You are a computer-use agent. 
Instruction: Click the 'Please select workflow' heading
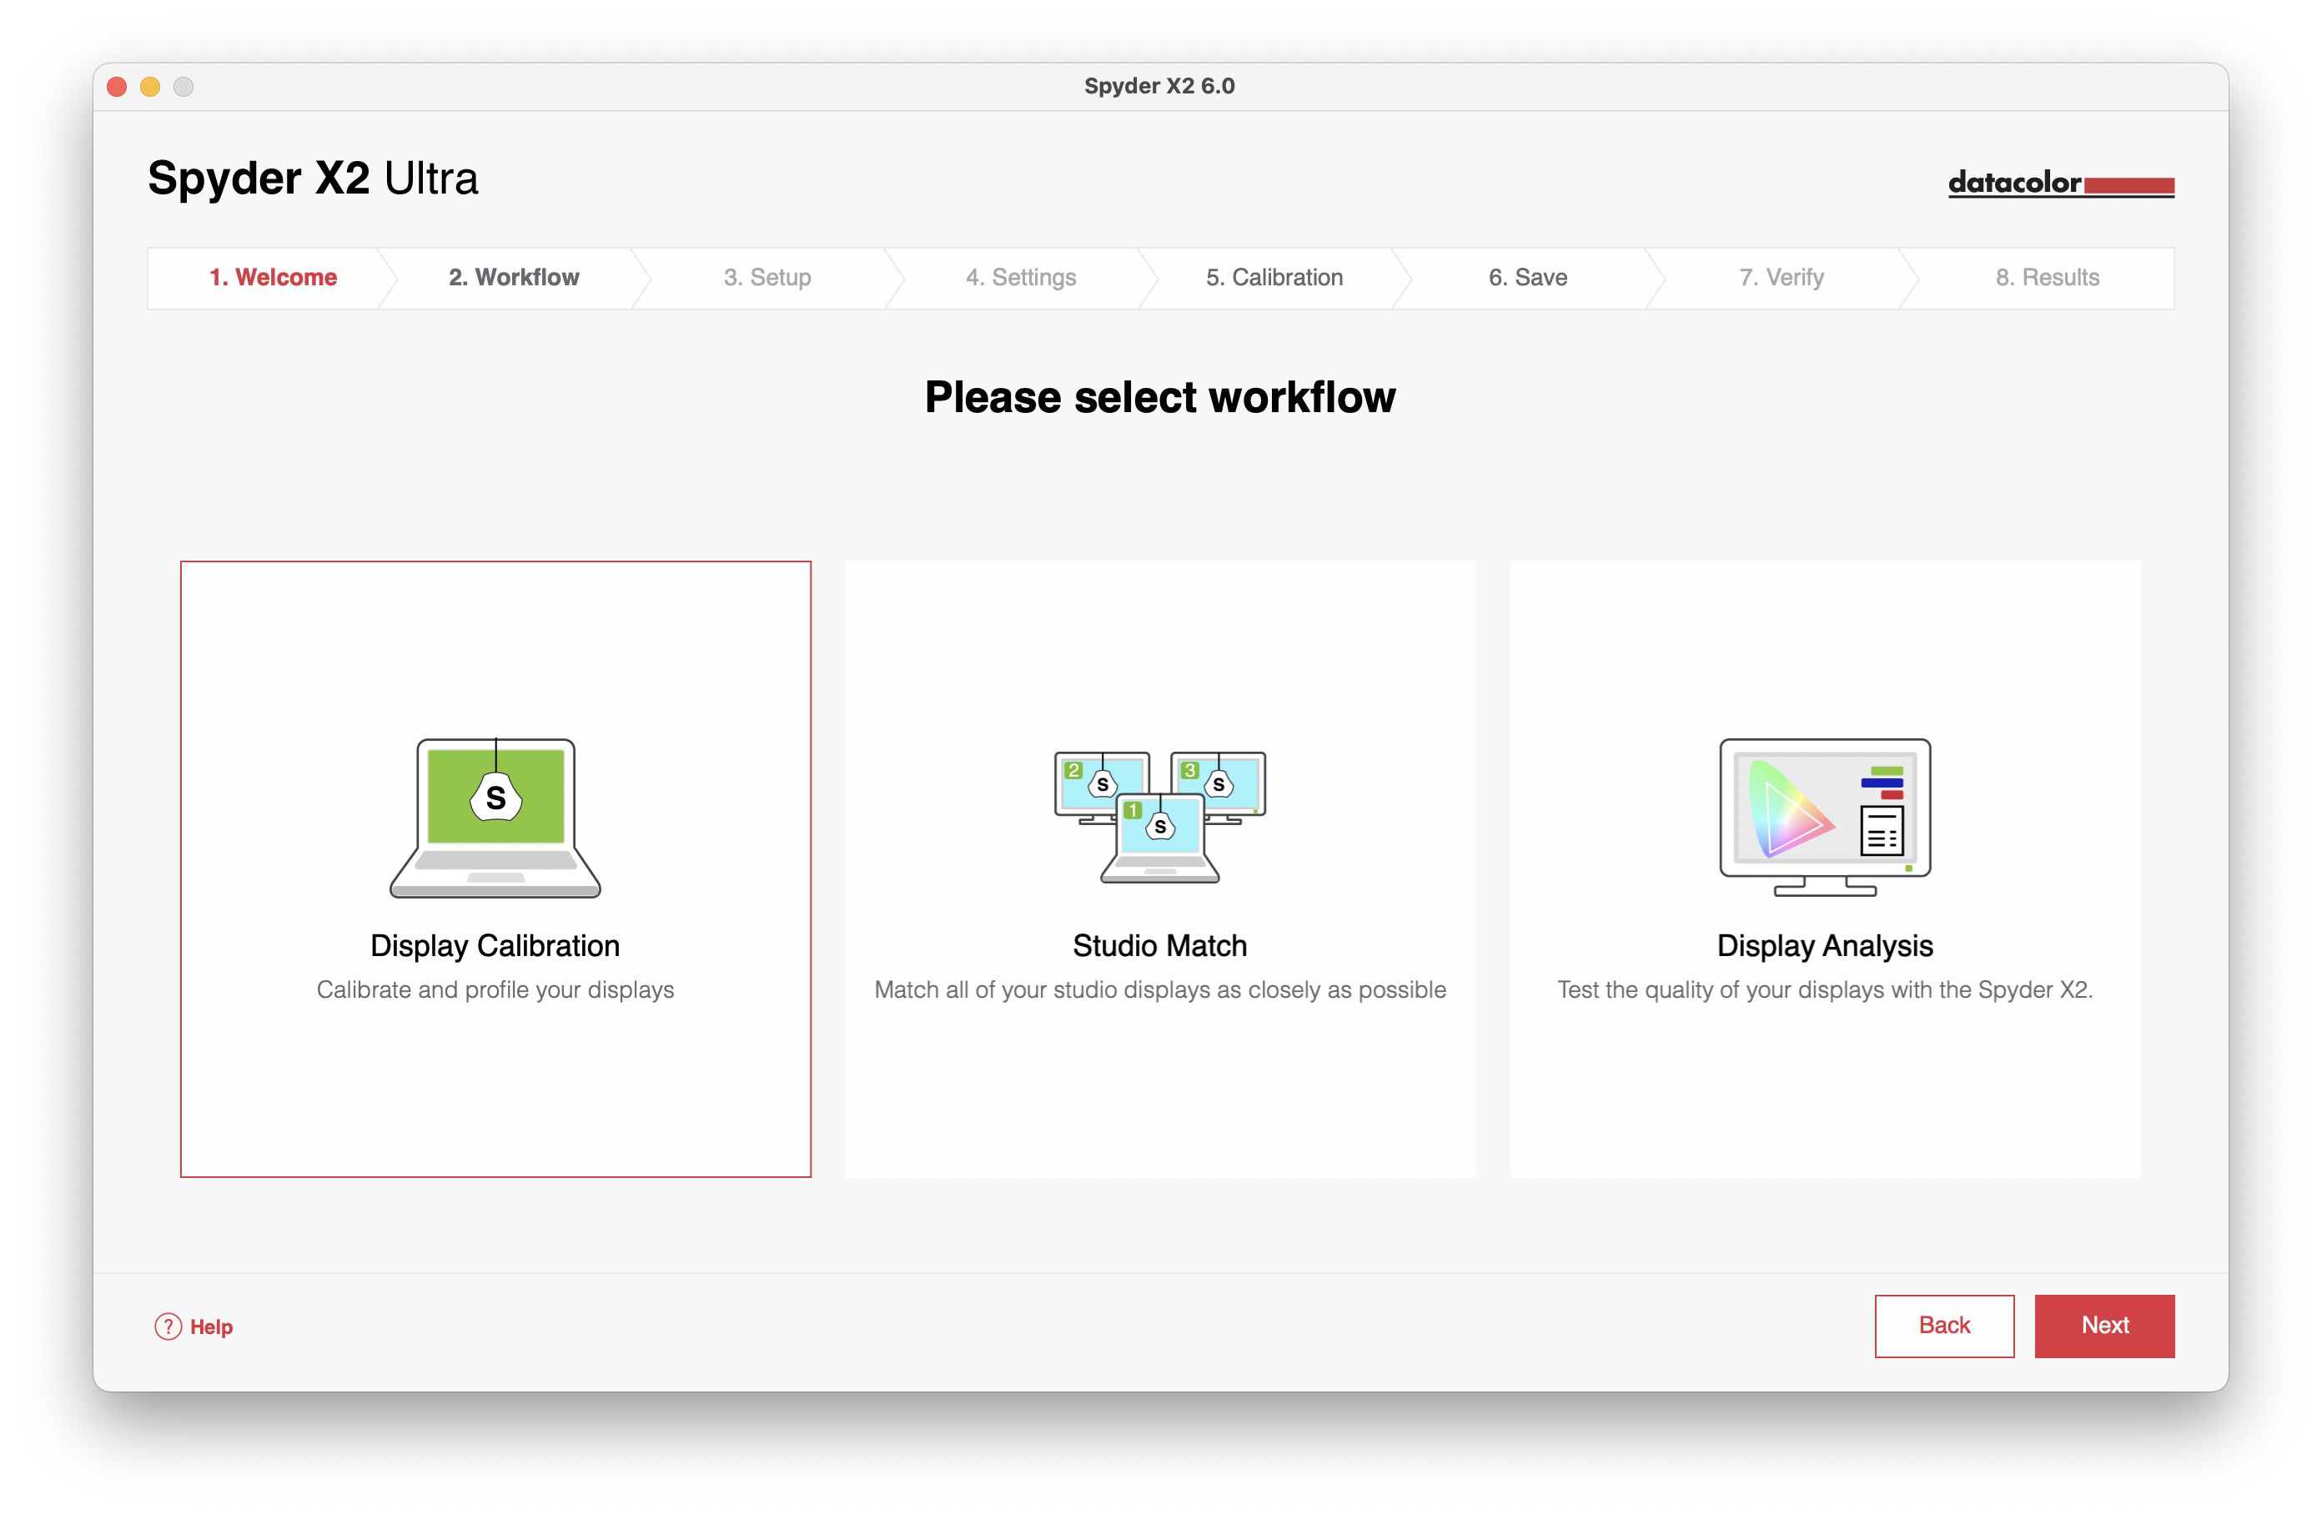pos(1160,397)
